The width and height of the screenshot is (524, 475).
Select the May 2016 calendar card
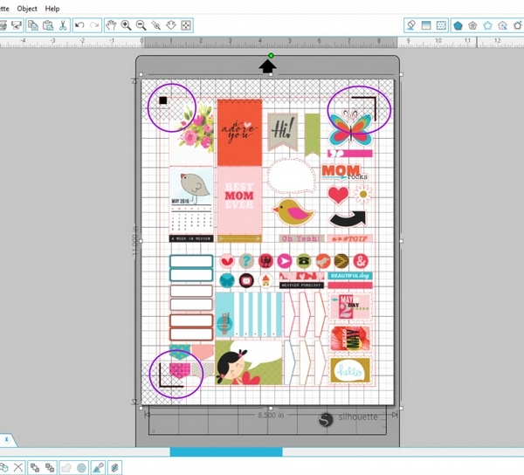(191, 201)
